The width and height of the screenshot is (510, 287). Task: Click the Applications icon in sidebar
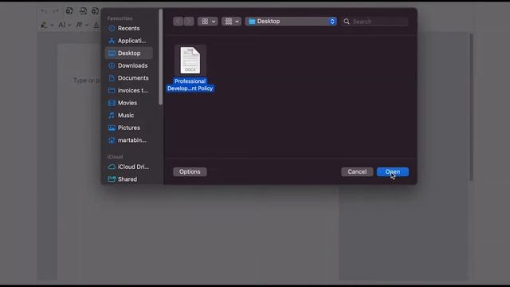(x=112, y=41)
